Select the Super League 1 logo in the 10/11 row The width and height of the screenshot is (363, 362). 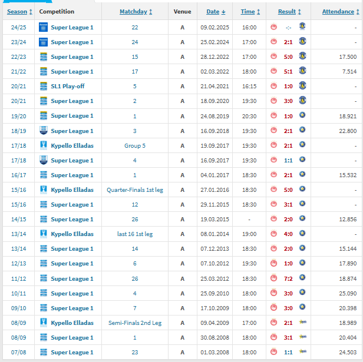pos(43,293)
